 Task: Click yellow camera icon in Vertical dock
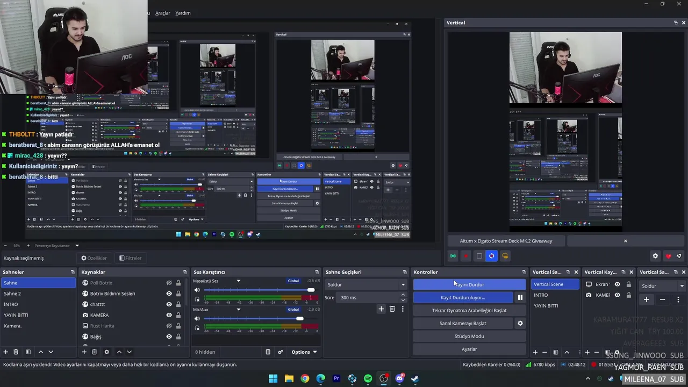coord(505,256)
